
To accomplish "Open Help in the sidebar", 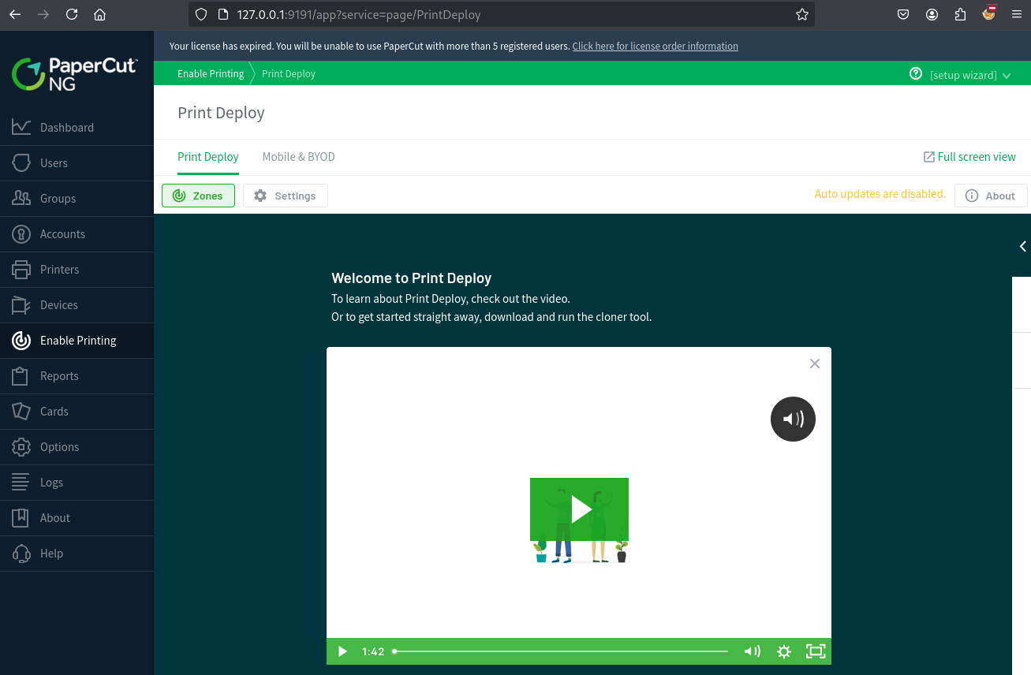I will (77, 554).
